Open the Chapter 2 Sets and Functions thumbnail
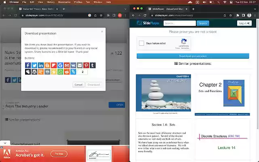 click(222, 95)
